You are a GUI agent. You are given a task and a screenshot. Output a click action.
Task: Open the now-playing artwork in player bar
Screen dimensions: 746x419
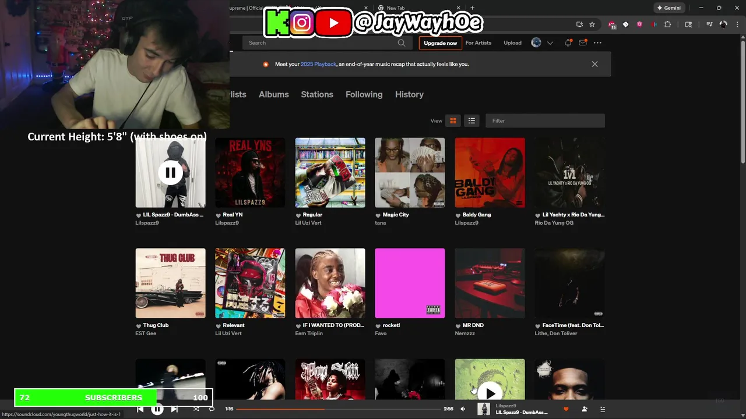pyautogui.click(x=484, y=409)
